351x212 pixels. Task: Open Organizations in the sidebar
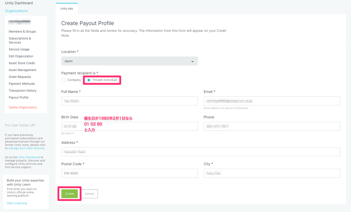[16, 11]
